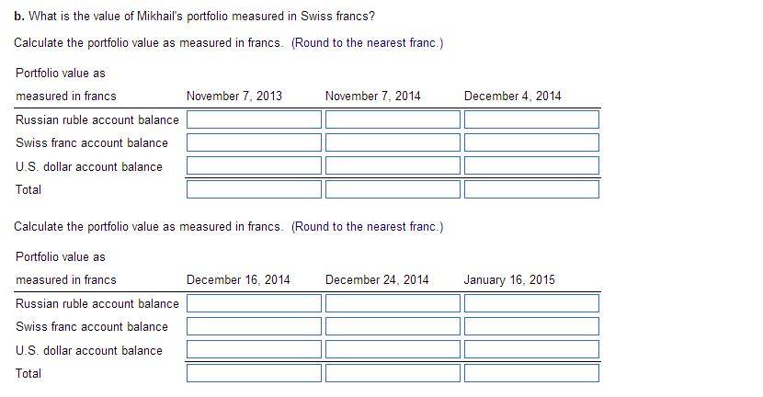Select Swiss franc balance field for November 7, 2013
This screenshot has width=763, height=397.
(x=254, y=142)
